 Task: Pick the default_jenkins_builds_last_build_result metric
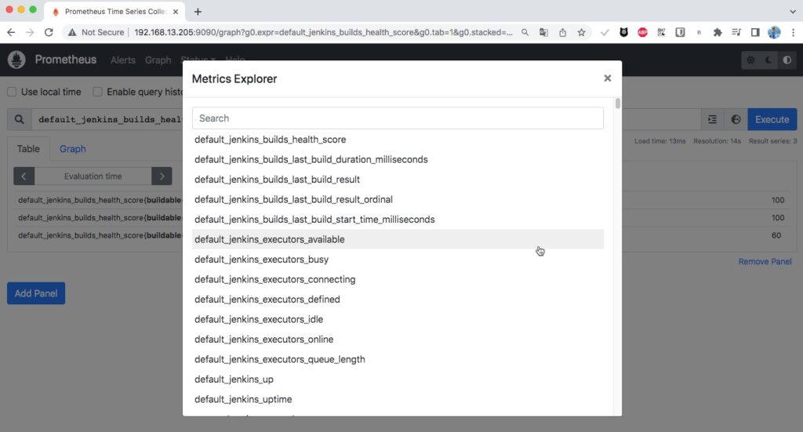(398, 179)
